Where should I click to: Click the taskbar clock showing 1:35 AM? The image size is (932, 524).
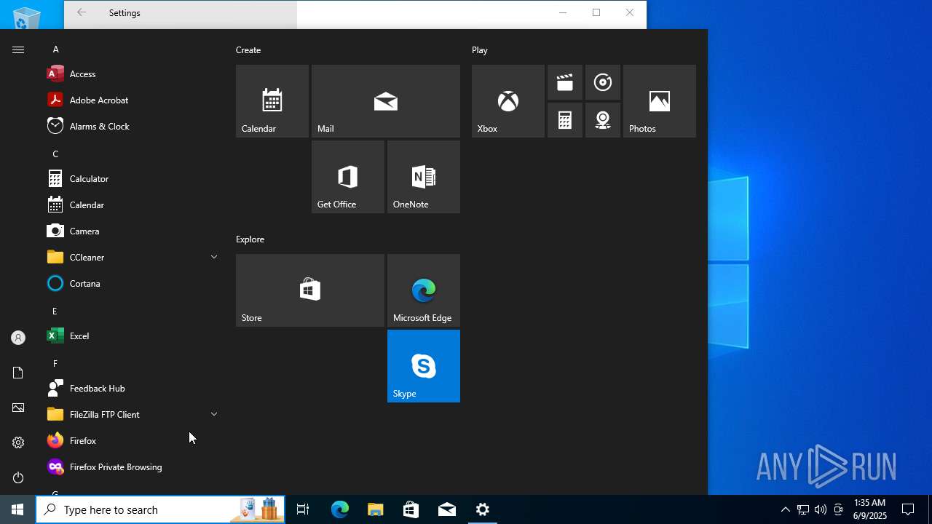pyautogui.click(x=869, y=509)
